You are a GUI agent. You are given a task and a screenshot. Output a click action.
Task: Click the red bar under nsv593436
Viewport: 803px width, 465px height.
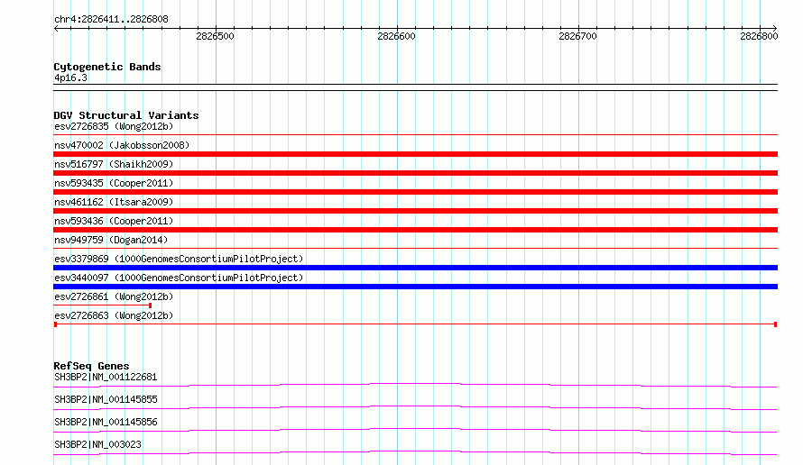pos(415,230)
